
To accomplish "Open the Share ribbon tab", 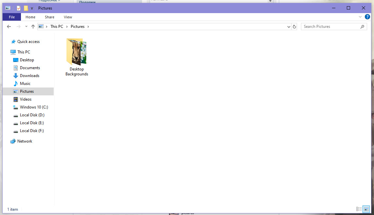I will (49, 17).
